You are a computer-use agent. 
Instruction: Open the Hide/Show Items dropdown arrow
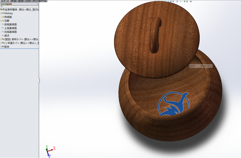coord(183,1)
